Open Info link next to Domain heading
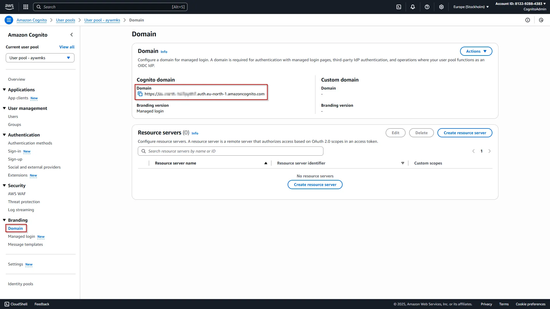550x309 pixels. [164, 52]
